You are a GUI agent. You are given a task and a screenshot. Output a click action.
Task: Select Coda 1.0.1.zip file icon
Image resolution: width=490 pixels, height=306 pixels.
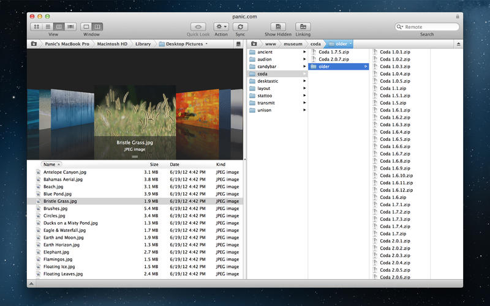coord(375,52)
